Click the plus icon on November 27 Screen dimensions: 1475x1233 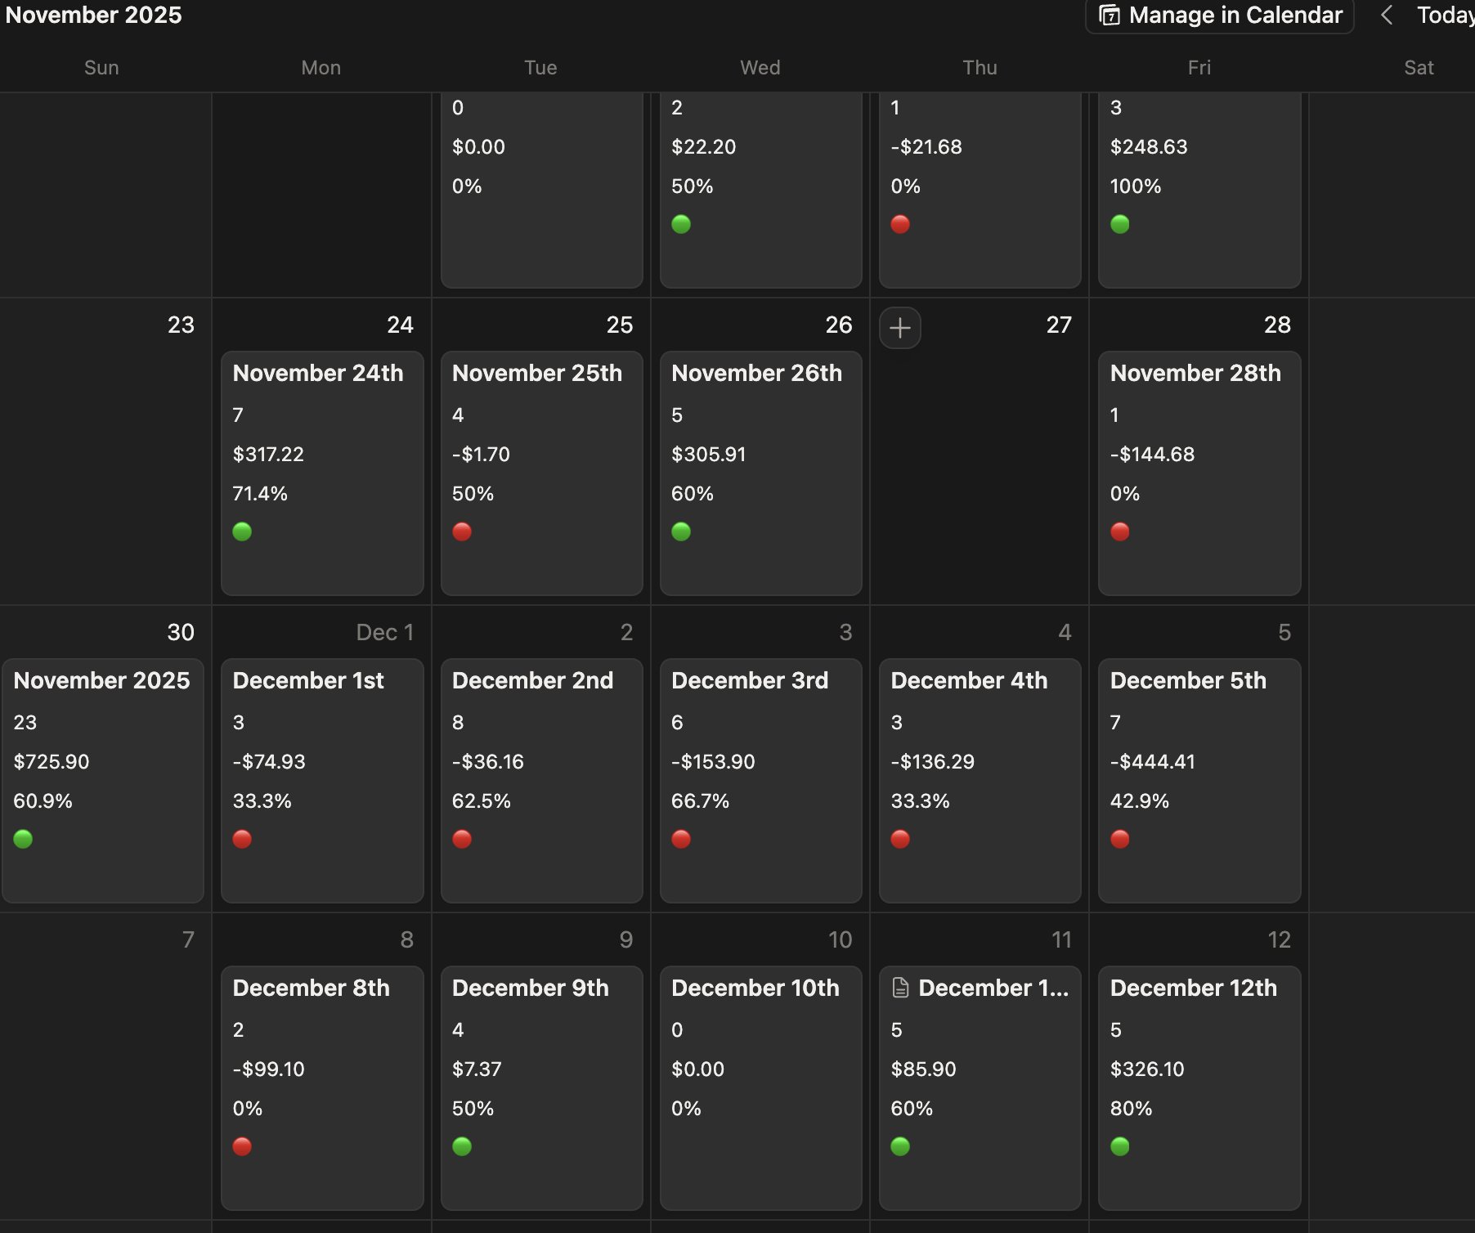coord(899,328)
